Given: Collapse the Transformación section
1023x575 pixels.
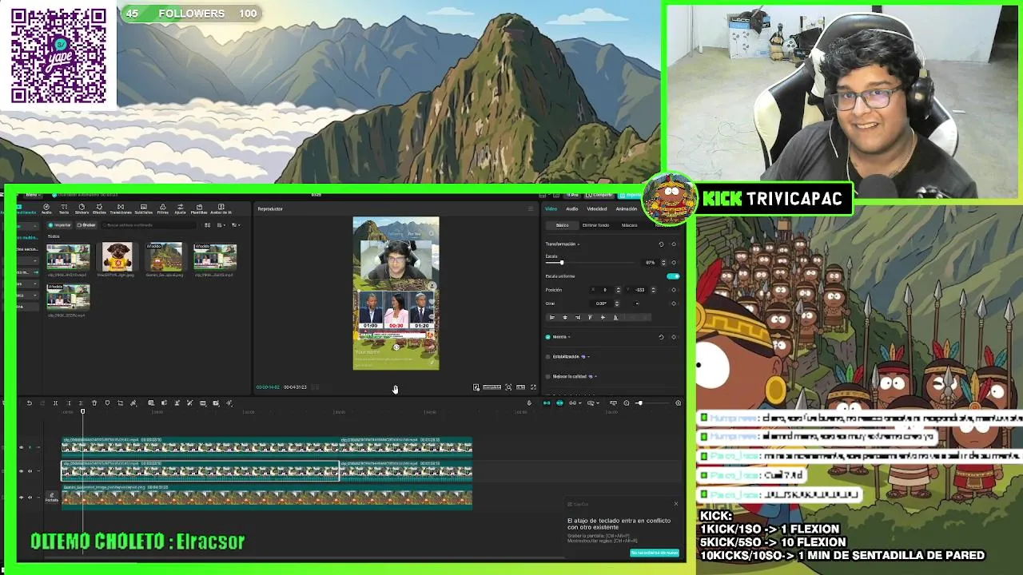Looking at the screenshot, I should coord(579,244).
